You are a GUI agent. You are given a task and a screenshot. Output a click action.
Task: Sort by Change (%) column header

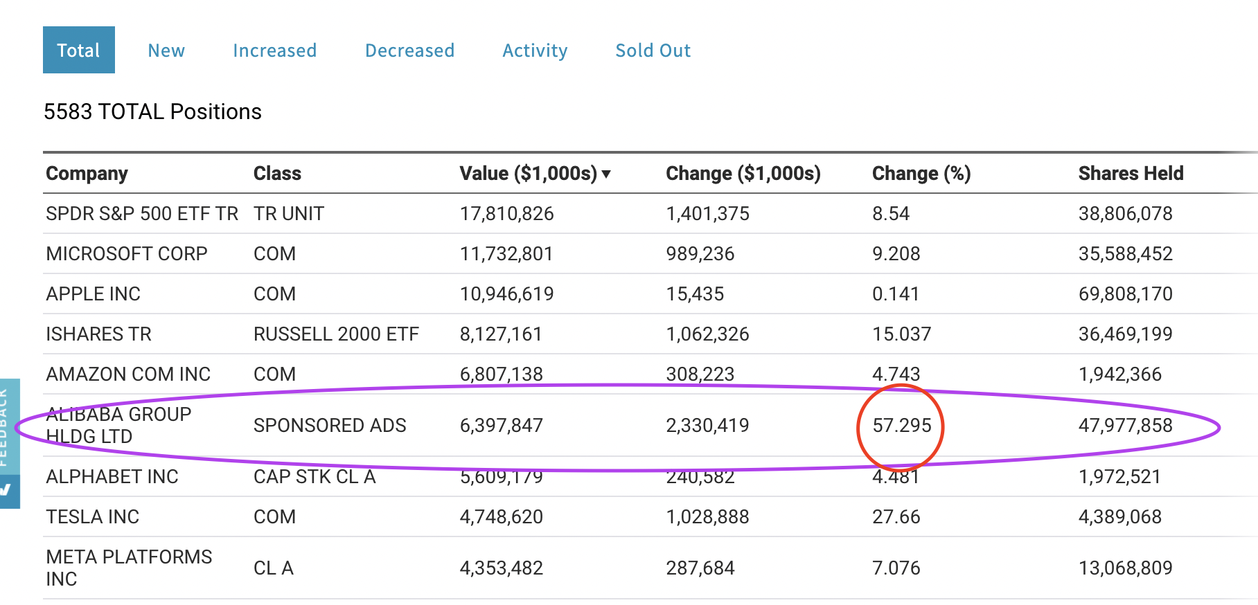click(x=921, y=174)
